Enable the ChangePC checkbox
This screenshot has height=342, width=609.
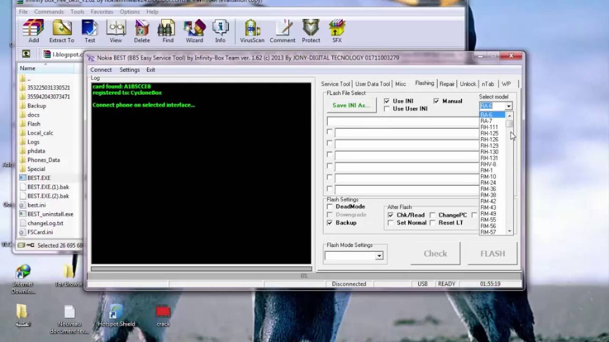432,215
